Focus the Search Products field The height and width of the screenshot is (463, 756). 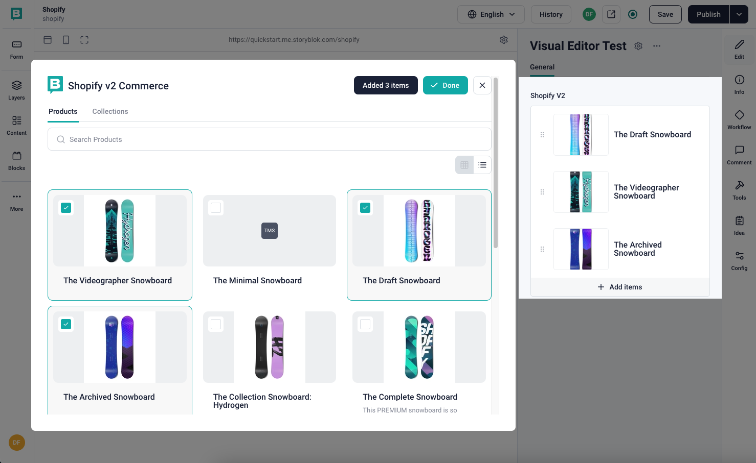point(270,139)
